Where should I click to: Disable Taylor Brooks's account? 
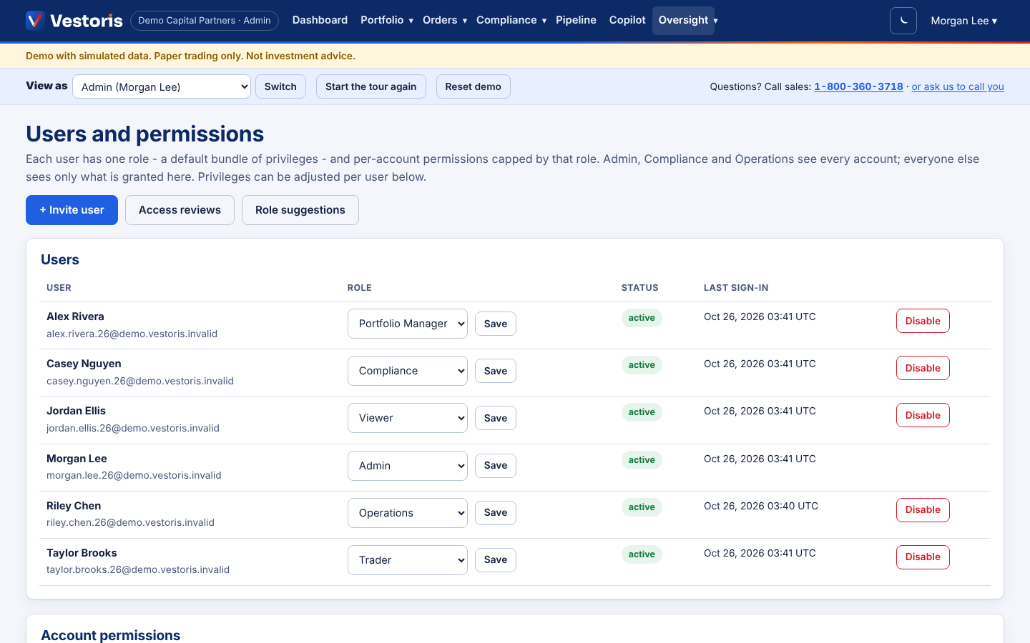pos(923,557)
